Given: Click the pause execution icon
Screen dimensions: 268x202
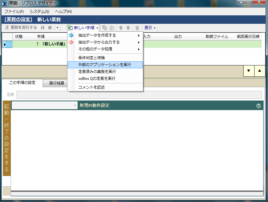Looking at the screenshot, I should pyautogui.click(x=43, y=28).
